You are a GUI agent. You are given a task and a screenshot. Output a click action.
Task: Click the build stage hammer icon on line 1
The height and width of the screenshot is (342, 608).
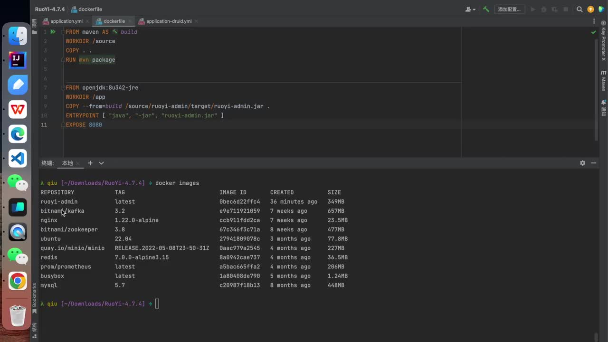coord(114,32)
